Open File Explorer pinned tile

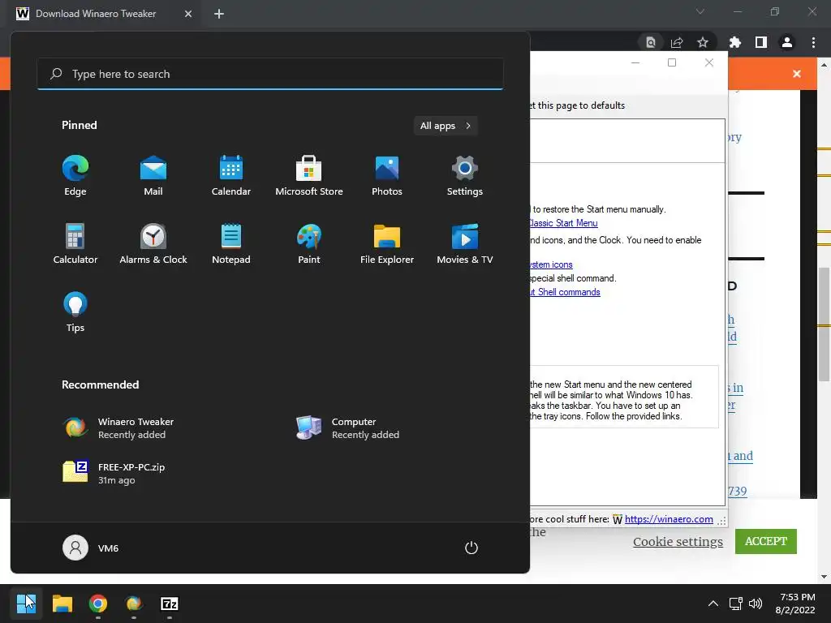click(x=387, y=243)
